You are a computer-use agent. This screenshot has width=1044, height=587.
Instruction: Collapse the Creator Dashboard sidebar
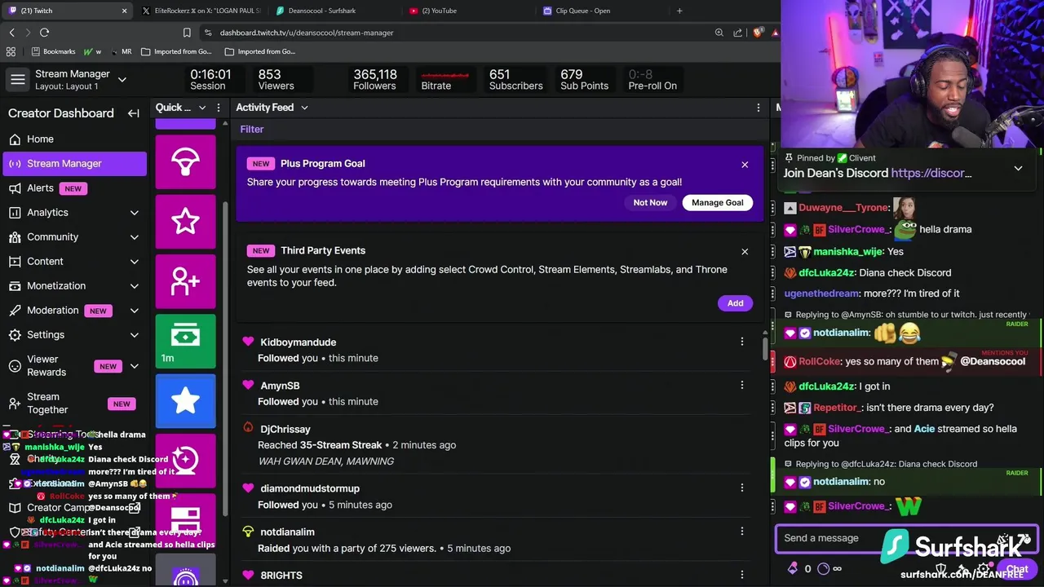click(134, 113)
